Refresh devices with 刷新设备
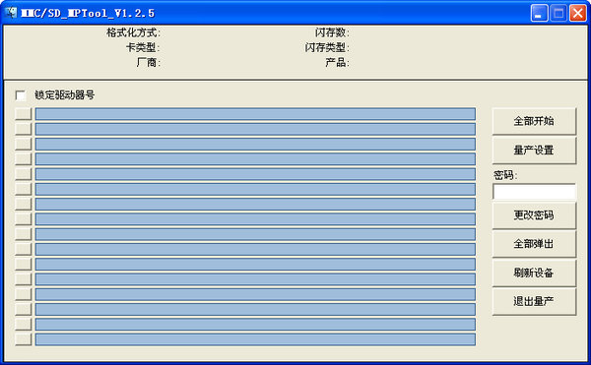591x365 pixels. coord(534,273)
